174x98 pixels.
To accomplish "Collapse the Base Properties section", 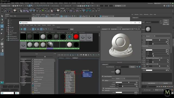I will pos(103,76).
